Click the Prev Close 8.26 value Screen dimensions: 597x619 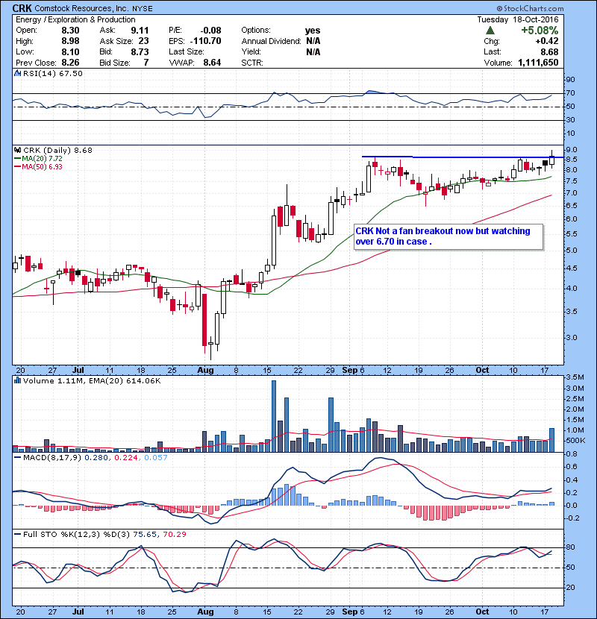coord(70,63)
